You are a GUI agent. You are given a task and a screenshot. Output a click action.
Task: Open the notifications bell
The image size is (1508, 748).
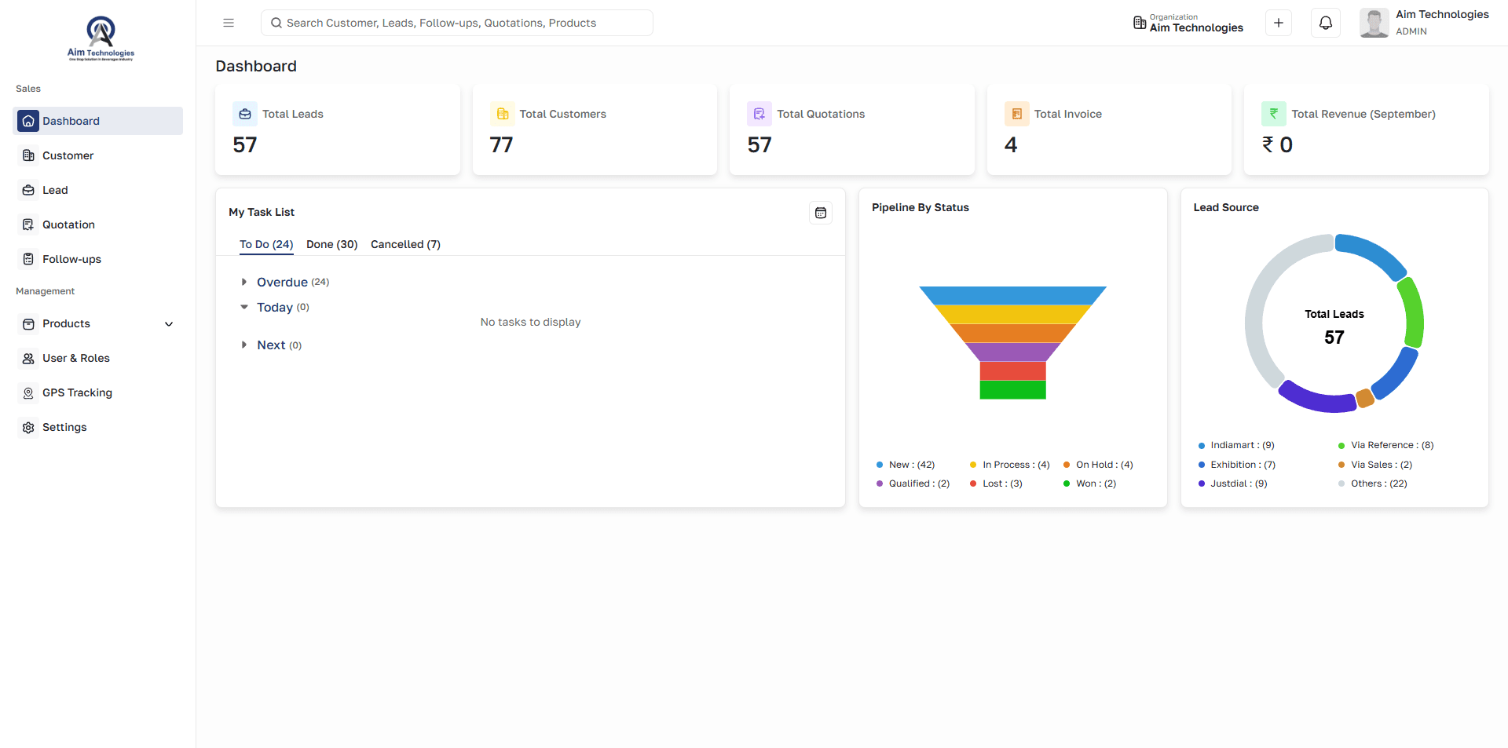click(1326, 23)
